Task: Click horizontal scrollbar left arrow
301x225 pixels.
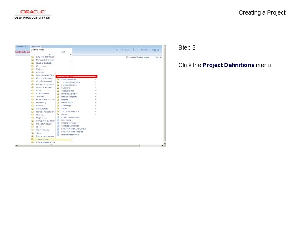Action: [16, 145]
